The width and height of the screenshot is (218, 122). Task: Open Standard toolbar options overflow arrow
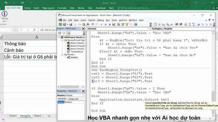(x=151, y=24)
